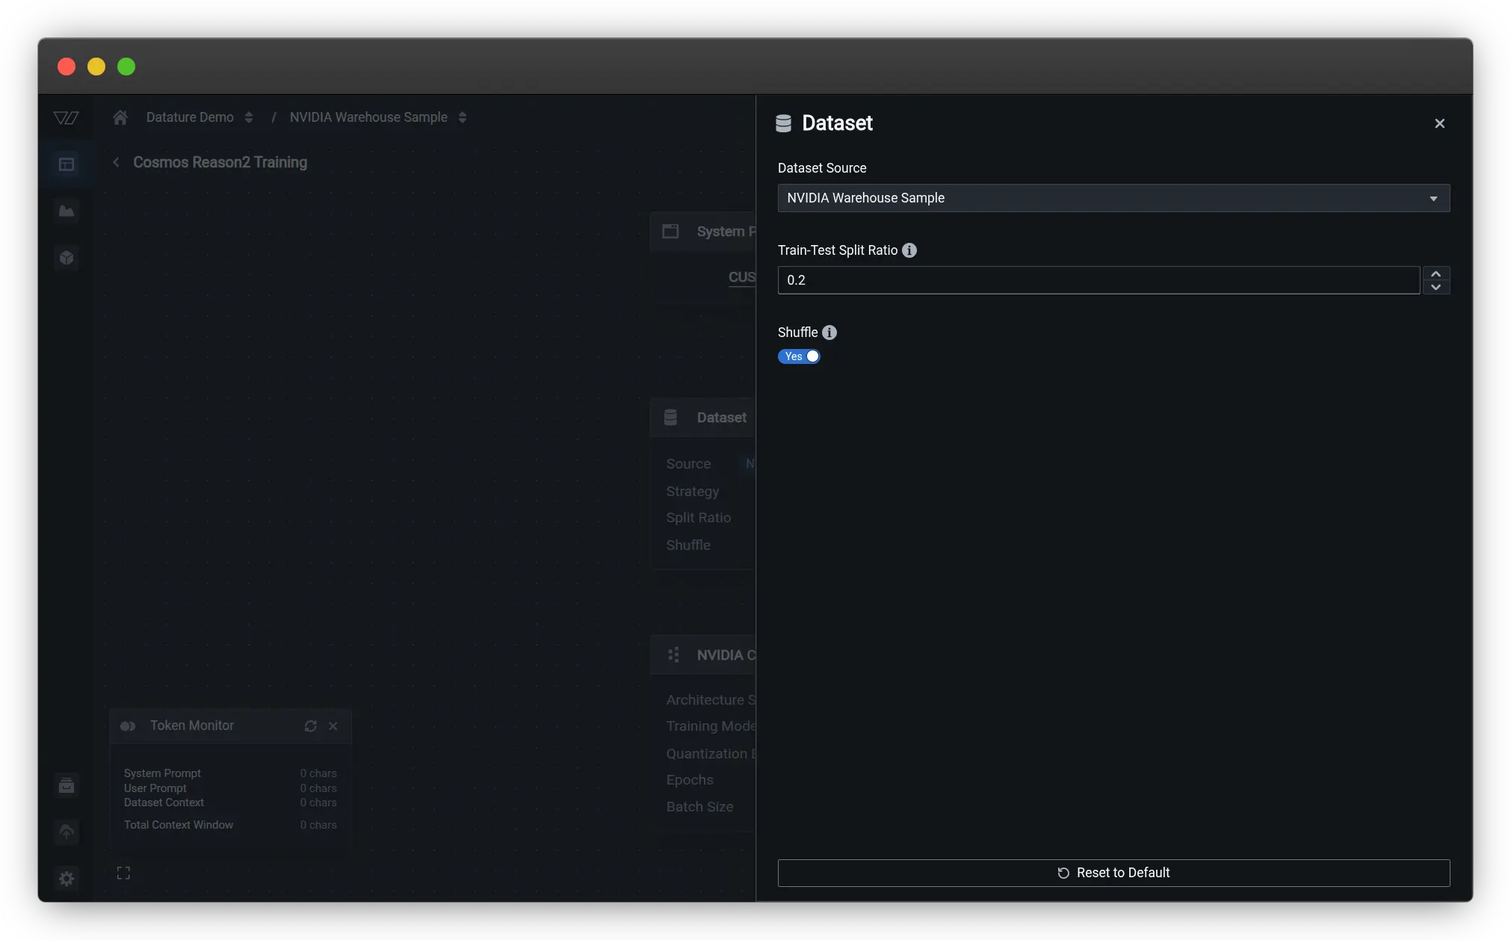Viewport: 1511px width, 940px height.
Task: Expand the NVIDIA Warehouse Sample project switcher
Action: point(463,117)
